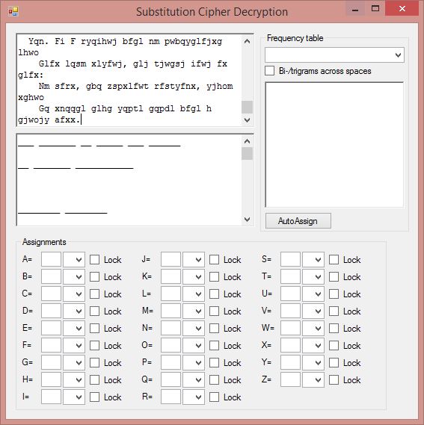
Task: Minimize the Substitution Cipher Decryption window
Action: (x=355, y=9)
